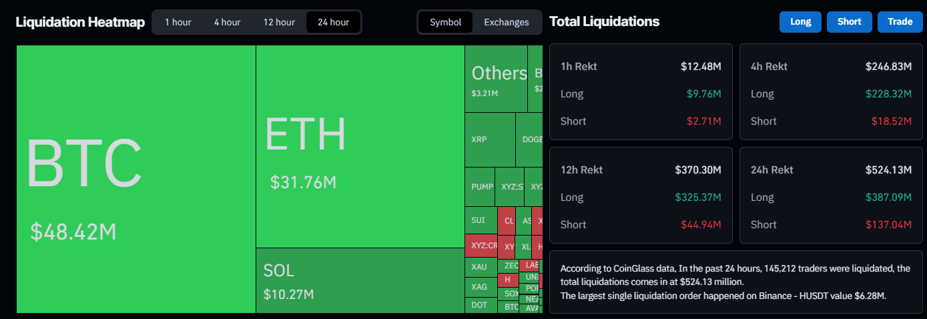Select the XAU heatmap cell
Screen dimensions: 927x319
[x=481, y=267]
